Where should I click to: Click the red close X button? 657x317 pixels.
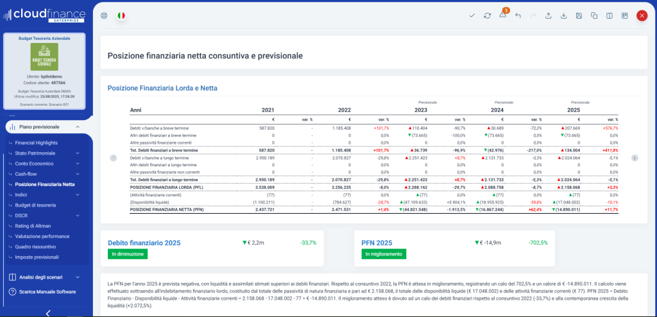(x=642, y=15)
